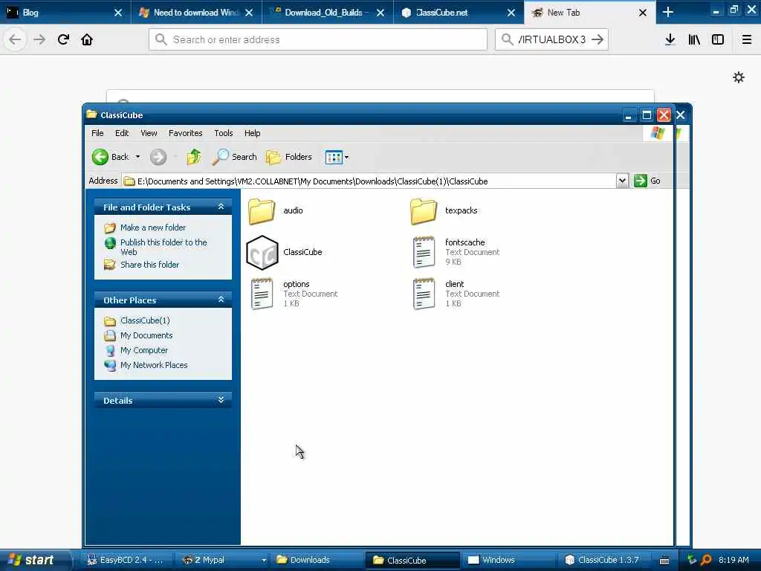Switch to Downloads taskbar window
Screen dimensions: 761x571
(x=317, y=560)
